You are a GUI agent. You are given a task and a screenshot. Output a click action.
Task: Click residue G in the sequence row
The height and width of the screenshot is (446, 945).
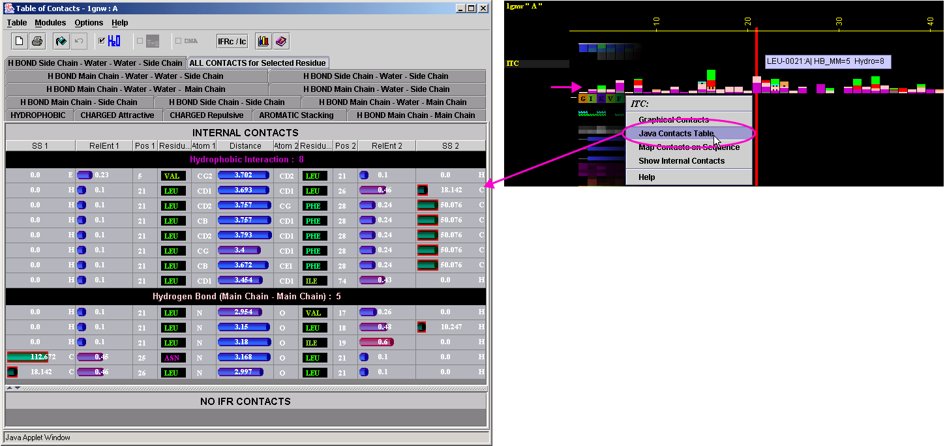(x=583, y=99)
